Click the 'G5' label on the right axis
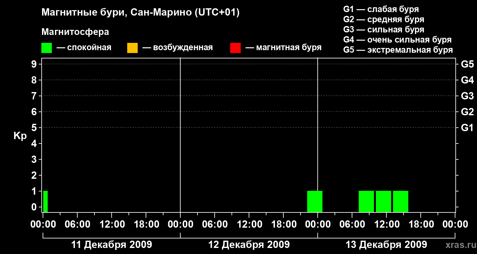 pos(467,64)
